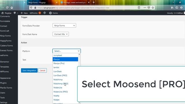Open Appearance in the sidebar
Screen dimensions: 185x104
(x=5, y=78)
